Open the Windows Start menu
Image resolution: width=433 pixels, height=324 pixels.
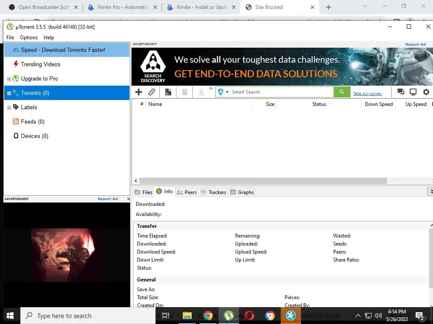coord(10,316)
